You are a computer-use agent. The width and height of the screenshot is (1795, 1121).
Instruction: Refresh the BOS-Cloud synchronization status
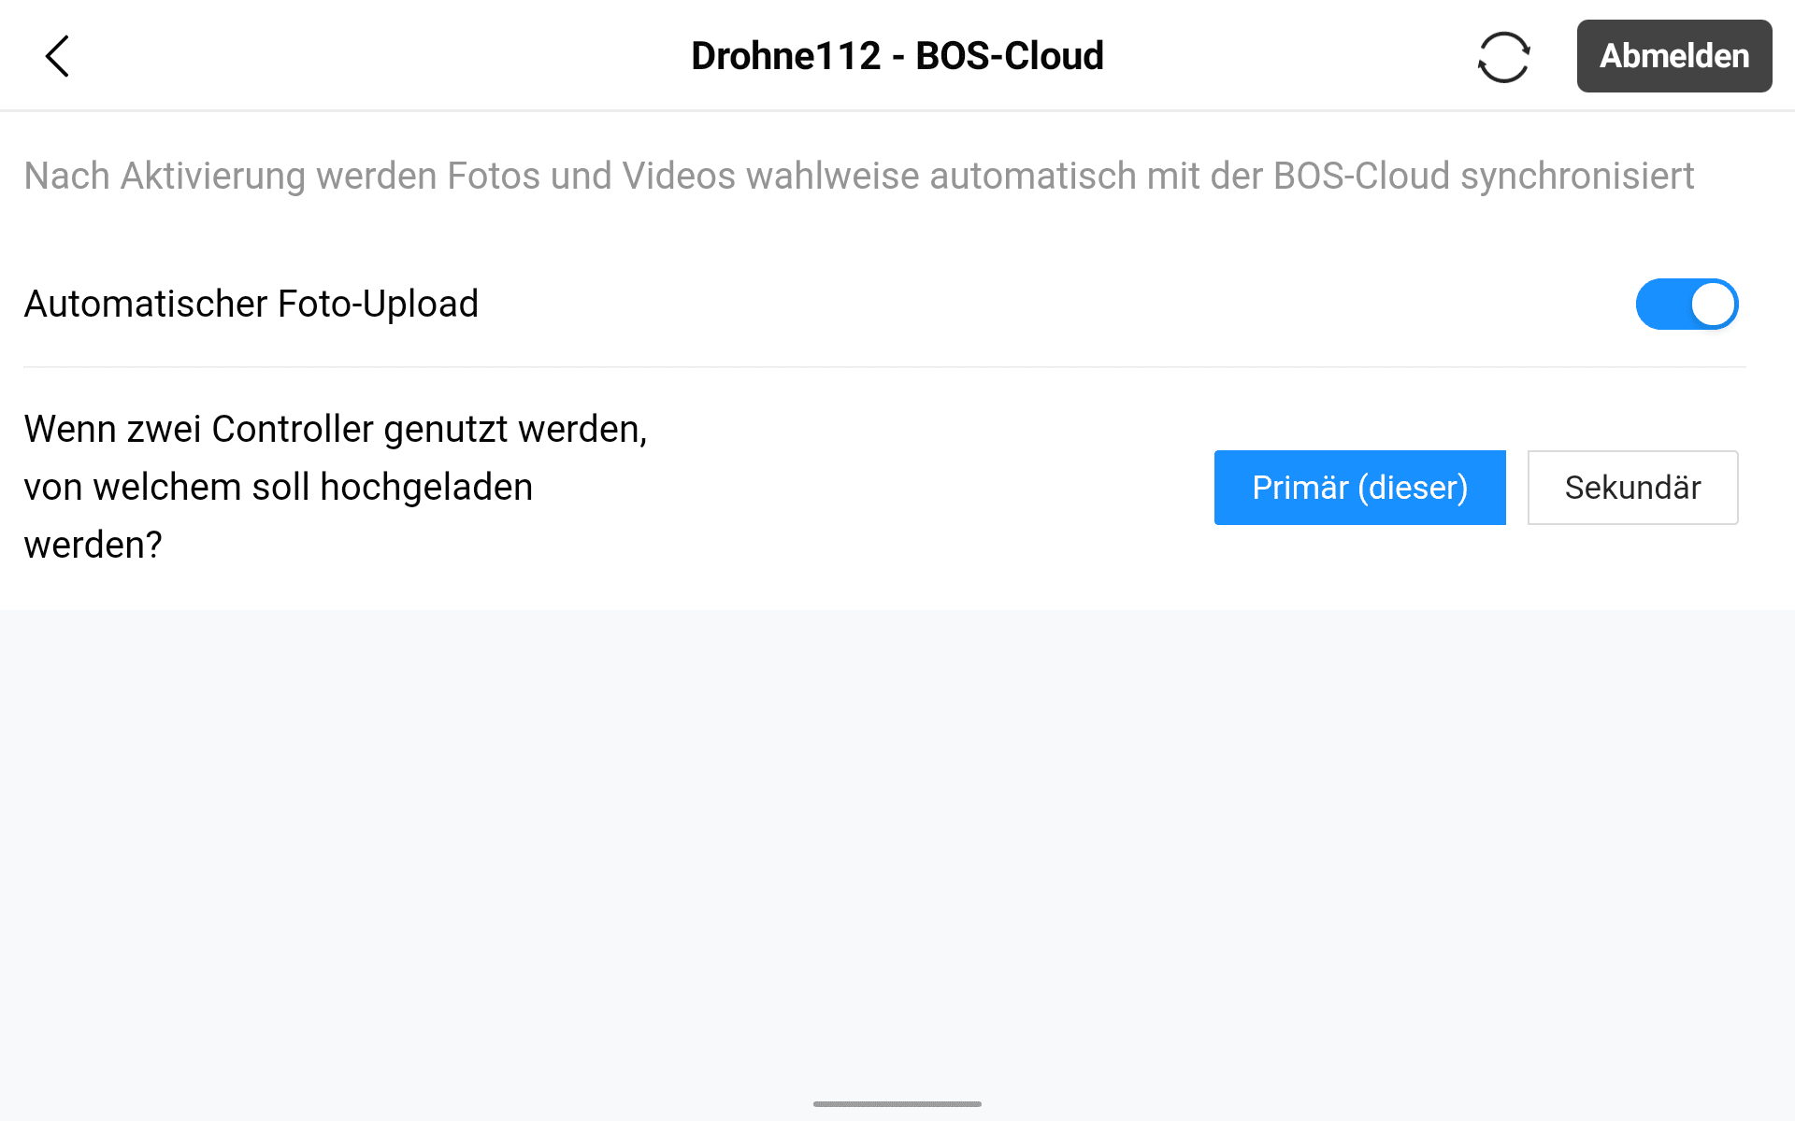click(x=1503, y=57)
